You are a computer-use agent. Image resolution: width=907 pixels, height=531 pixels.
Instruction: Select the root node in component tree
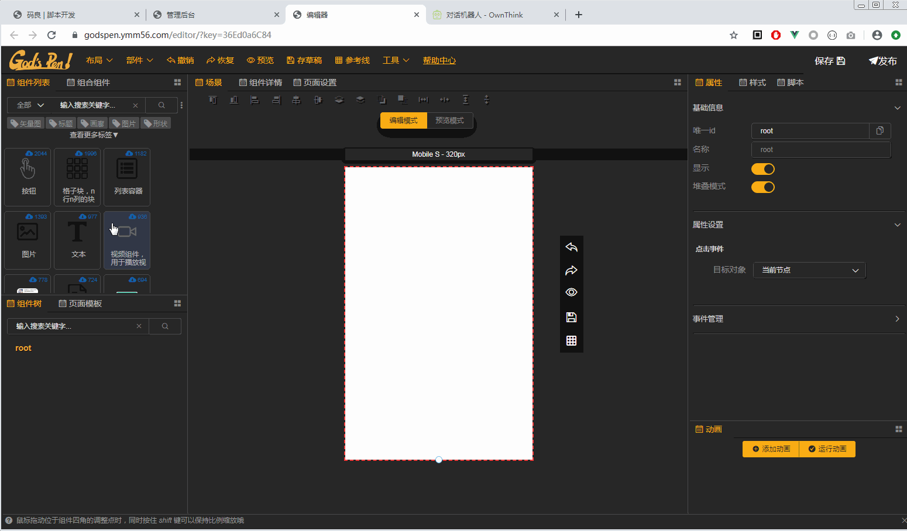tap(23, 348)
